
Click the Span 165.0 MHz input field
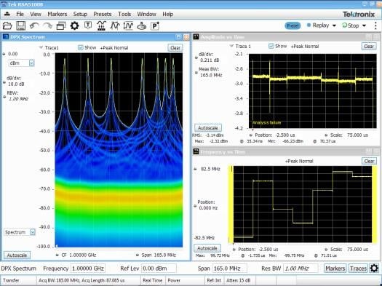[x=229, y=269]
